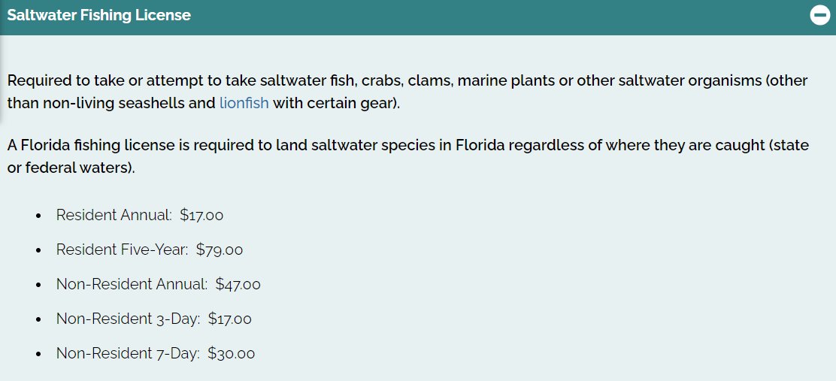836x381 pixels.
Task: Click the sentence starting "A Florida fishing license"
Action: coord(408,156)
